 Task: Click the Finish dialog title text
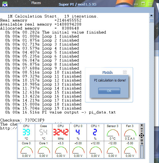click(108, 72)
